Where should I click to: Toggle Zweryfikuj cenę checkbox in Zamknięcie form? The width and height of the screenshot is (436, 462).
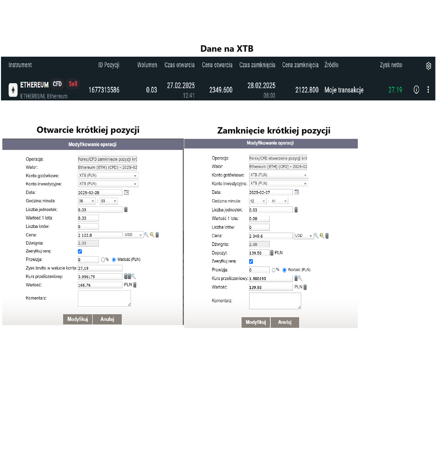click(x=251, y=261)
